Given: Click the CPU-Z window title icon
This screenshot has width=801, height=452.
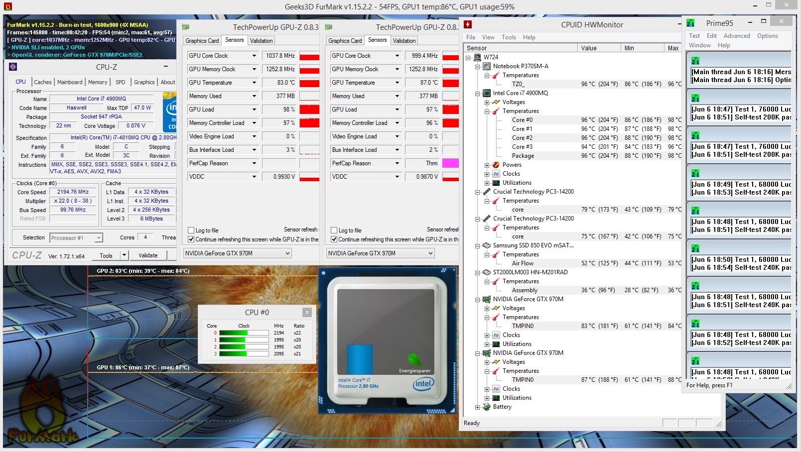Looking at the screenshot, I should click(x=13, y=67).
